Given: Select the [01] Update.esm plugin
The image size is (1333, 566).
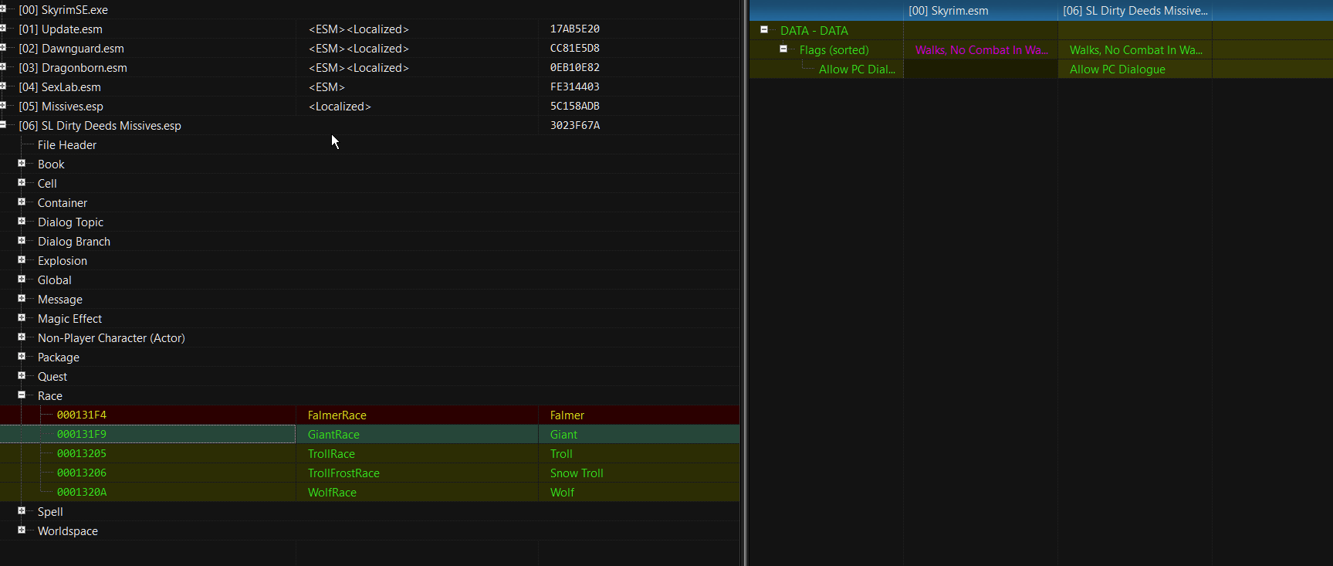Looking at the screenshot, I should (60, 29).
